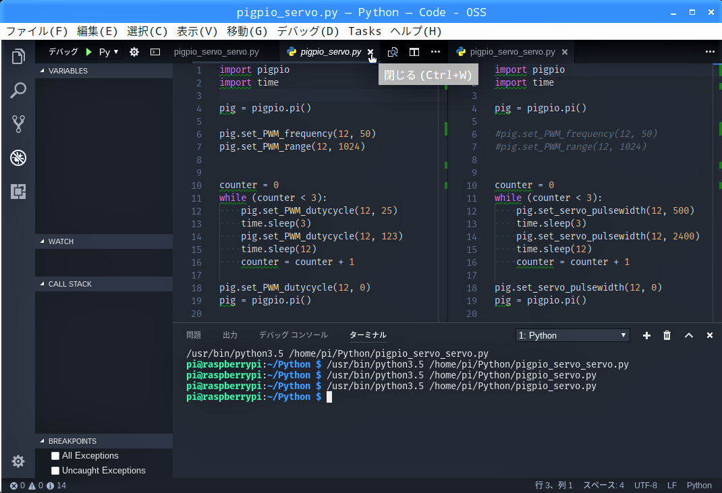Viewport: 722px width, 493px height.
Task: Maximize the panel with the up chevron
Action: click(x=689, y=336)
